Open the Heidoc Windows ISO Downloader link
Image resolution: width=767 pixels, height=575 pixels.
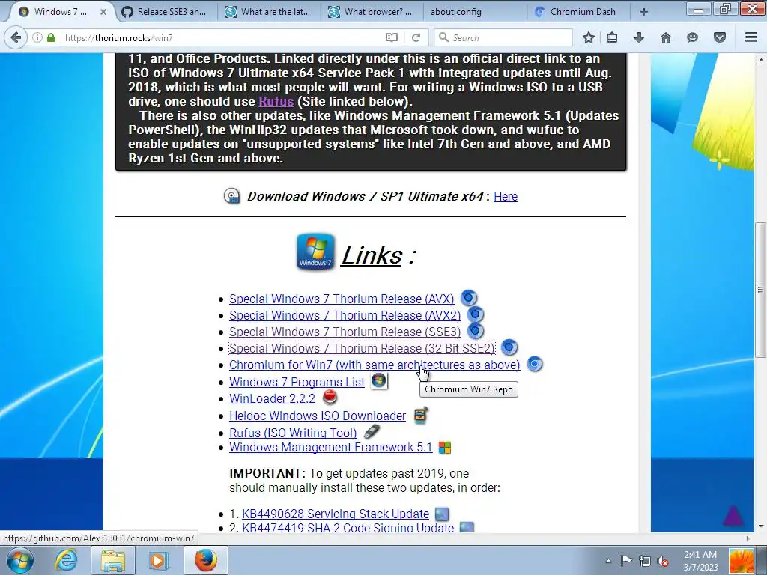pyautogui.click(x=318, y=416)
